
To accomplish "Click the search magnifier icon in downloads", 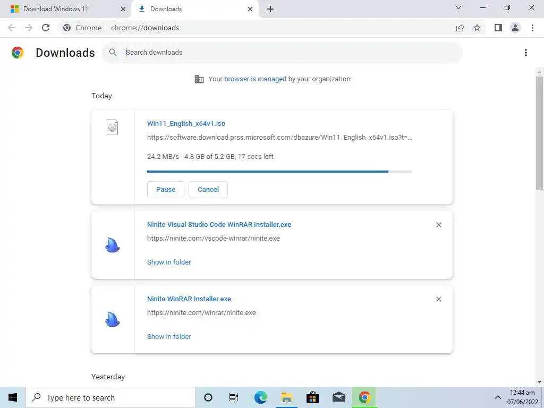I will pos(113,53).
